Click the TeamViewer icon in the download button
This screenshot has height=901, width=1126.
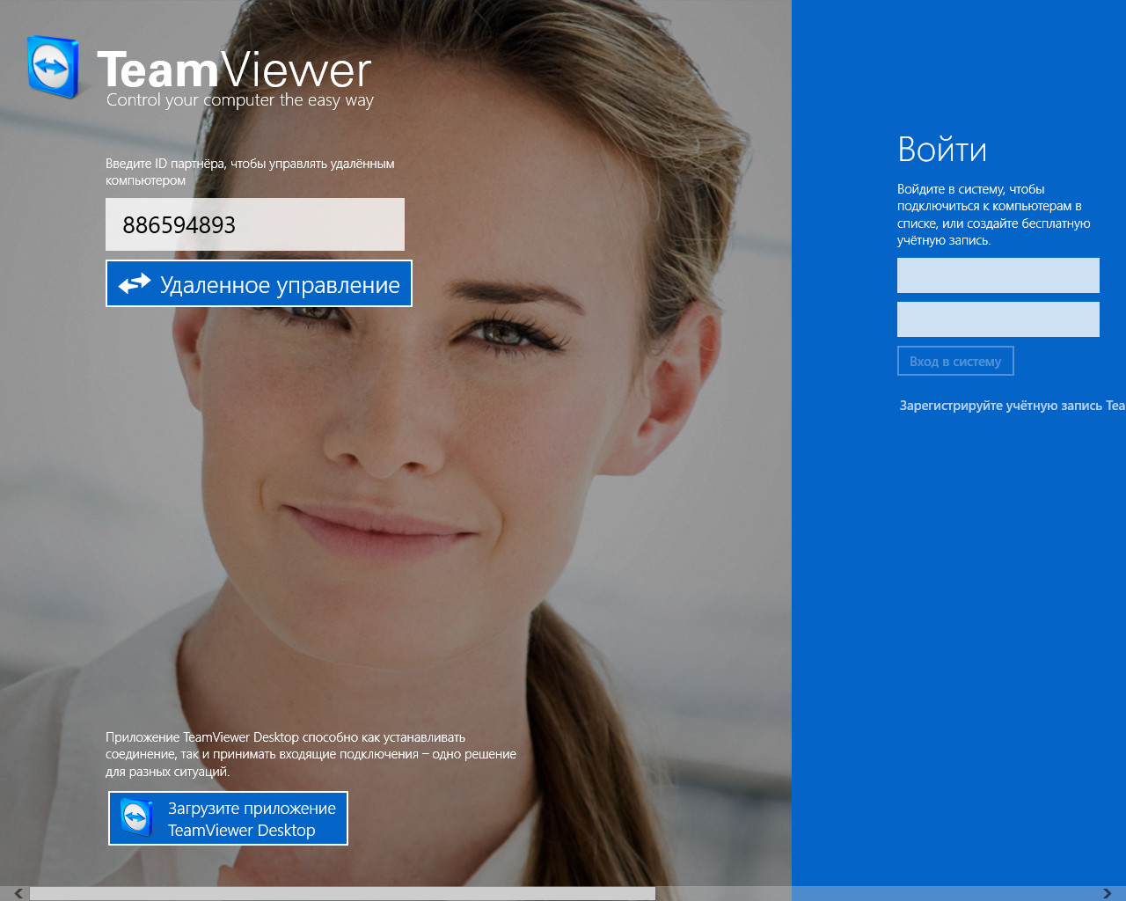click(136, 818)
